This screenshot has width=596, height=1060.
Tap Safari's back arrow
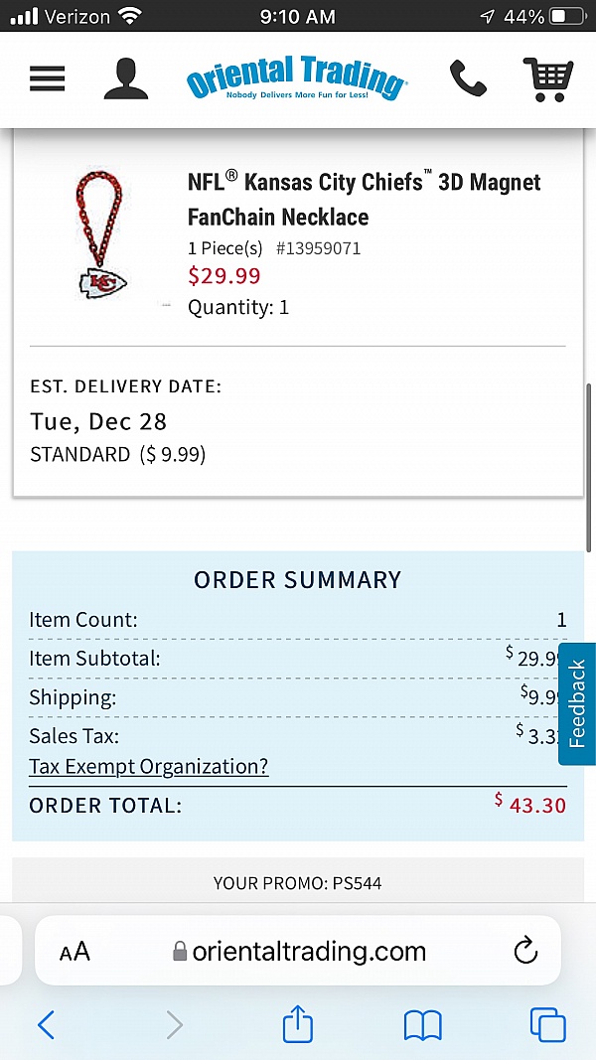tap(46, 1024)
